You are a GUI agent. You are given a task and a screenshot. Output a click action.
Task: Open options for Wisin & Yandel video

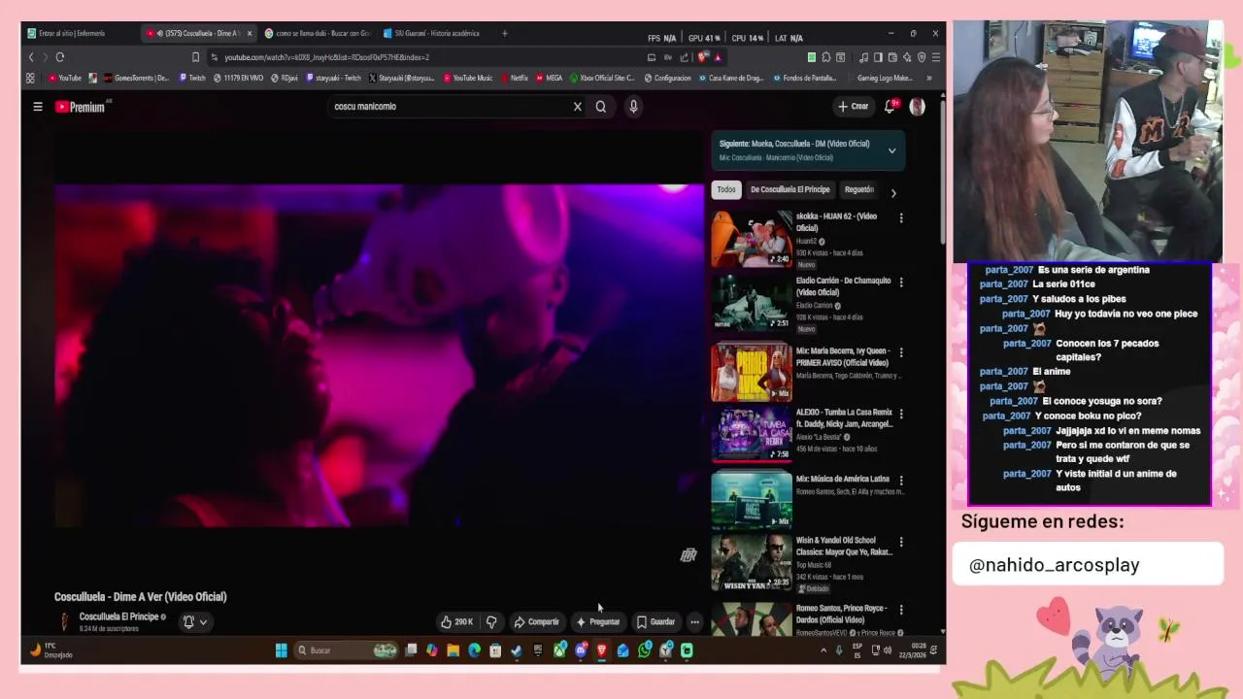901,542
